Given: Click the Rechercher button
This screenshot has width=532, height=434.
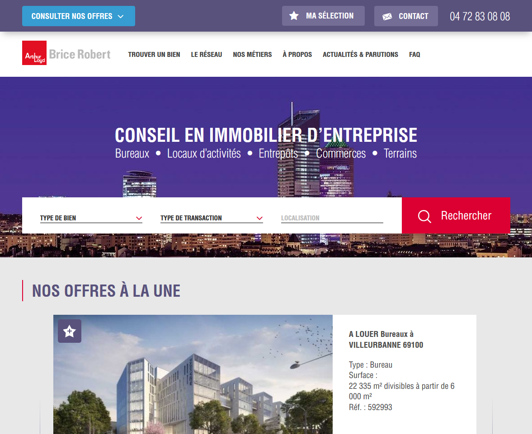Looking at the screenshot, I should pyautogui.click(x=456, y=215).
